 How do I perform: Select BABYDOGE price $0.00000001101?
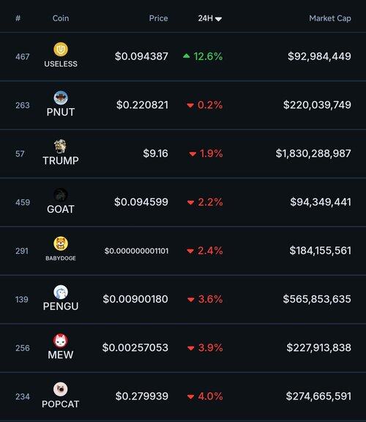point(137,251)
